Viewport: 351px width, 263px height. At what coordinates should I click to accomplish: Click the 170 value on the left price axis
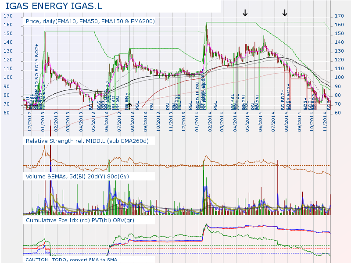pos(8,16)
